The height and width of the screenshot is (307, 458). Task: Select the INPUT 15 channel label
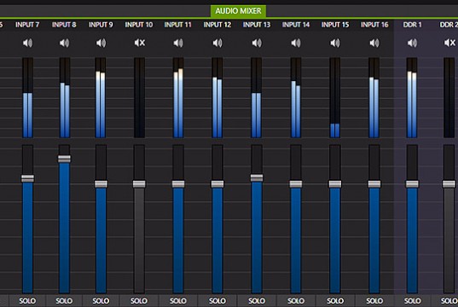(x=335, y=25)
